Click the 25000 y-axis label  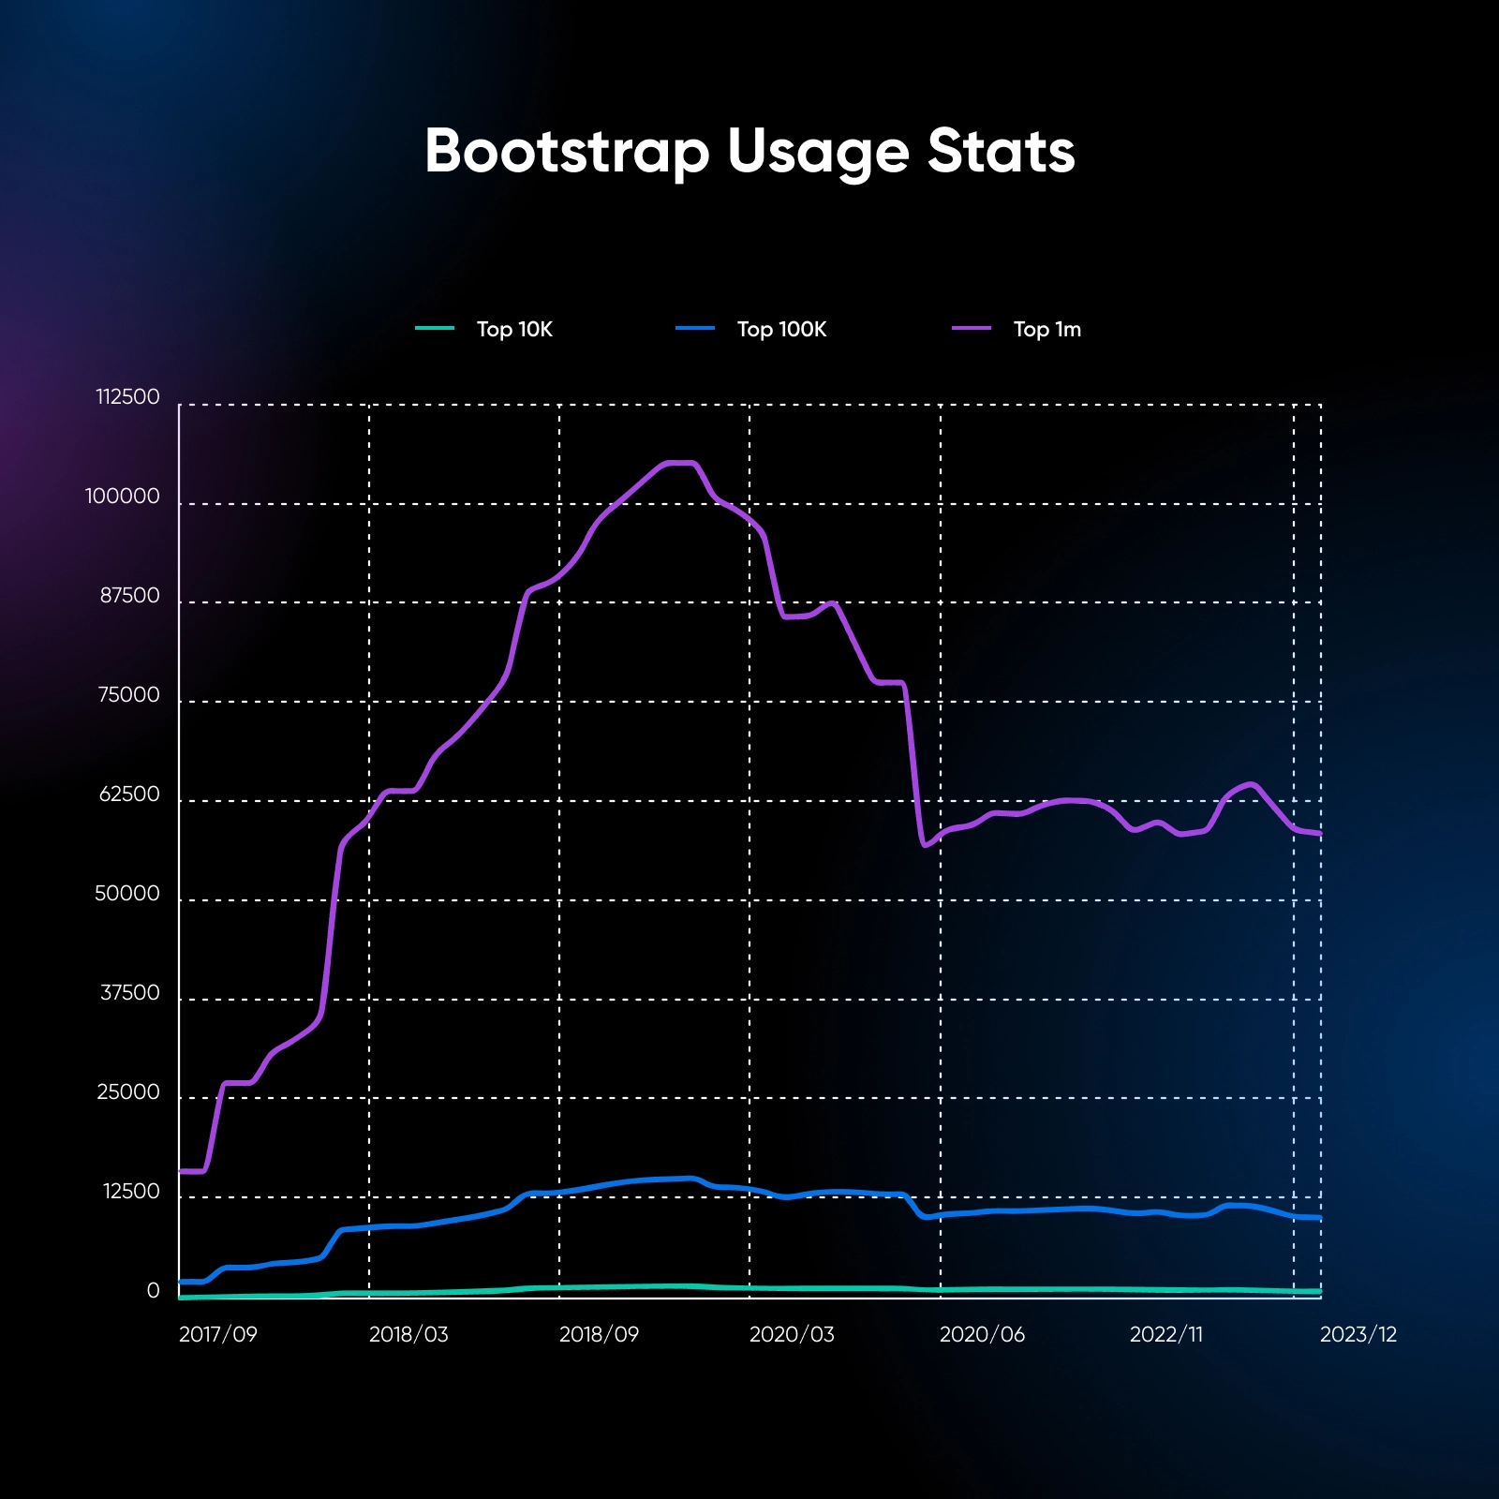pyautogui.click(x=128, y=1092)
